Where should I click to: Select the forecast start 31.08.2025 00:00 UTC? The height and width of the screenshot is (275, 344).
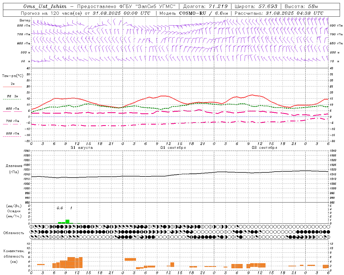(121, 13)
